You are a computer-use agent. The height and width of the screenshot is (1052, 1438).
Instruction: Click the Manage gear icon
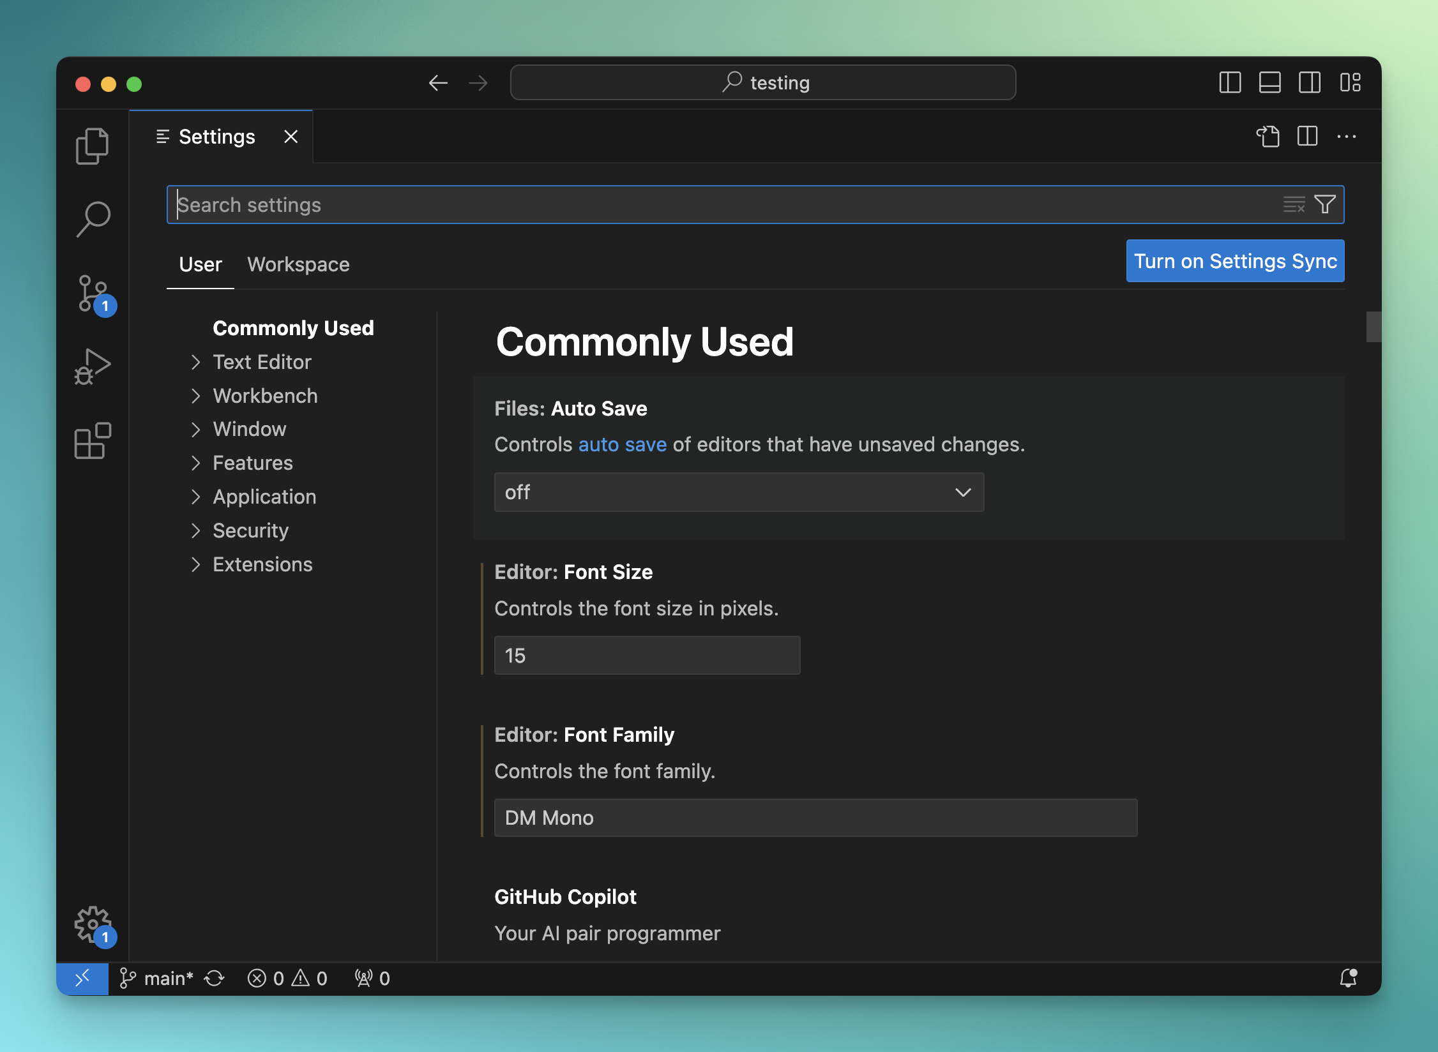93,924
